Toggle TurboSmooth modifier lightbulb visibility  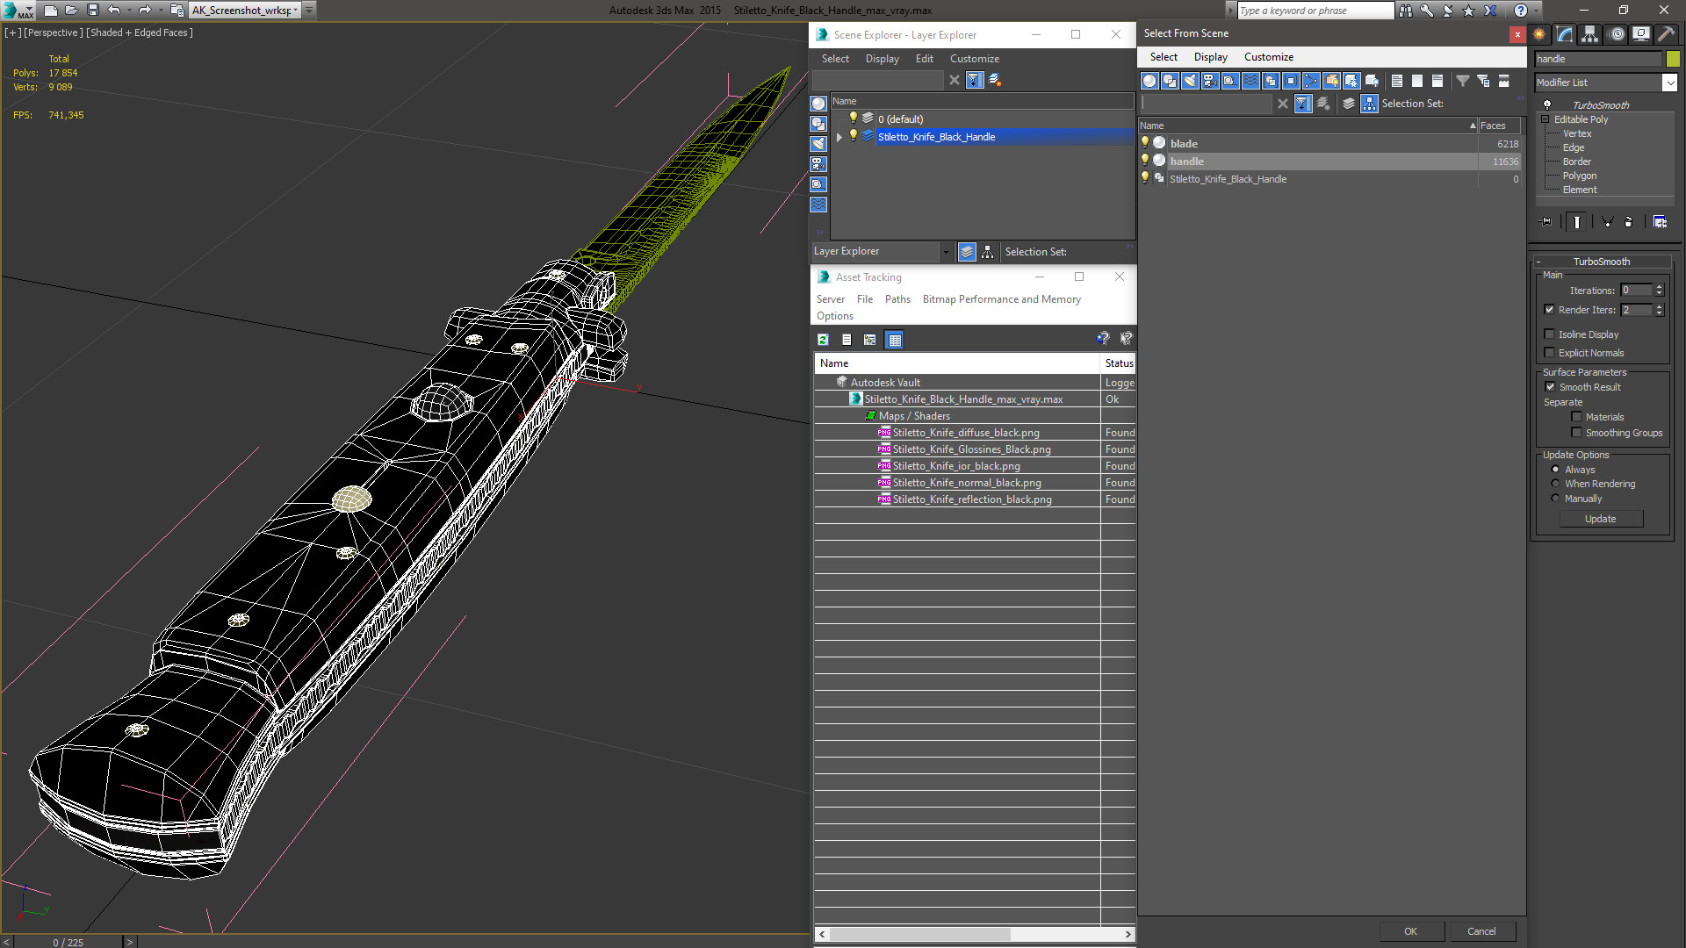(x=1547, y=104)
